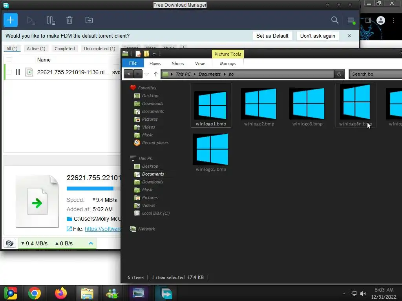Screen dimensions: 402x301
Task: Click the move-to-folder icon in FDM toolbar
Action: [x=89, y=20]
